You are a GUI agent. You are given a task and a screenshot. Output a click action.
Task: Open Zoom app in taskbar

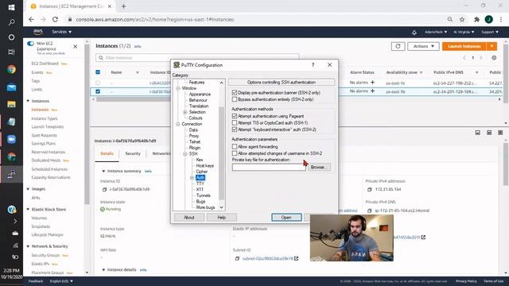[x=11, y=139]
